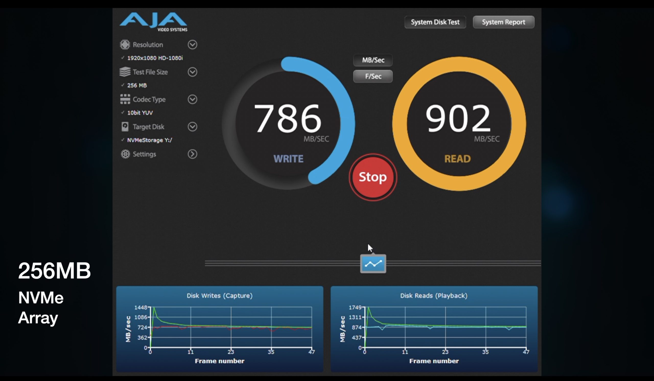The height and width of the screenshot is (381, 654).
Task: Click the Target Disk drive icon
Action: click(x=125, y=127)
